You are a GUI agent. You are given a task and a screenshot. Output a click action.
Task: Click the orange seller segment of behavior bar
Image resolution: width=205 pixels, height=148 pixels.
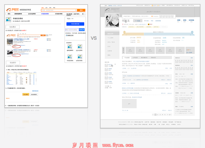(133, 34)
